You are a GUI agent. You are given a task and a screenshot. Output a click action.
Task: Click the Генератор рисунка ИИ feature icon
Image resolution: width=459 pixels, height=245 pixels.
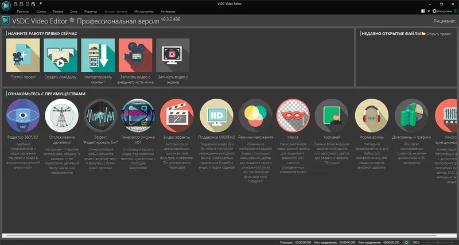click(138, 115)
